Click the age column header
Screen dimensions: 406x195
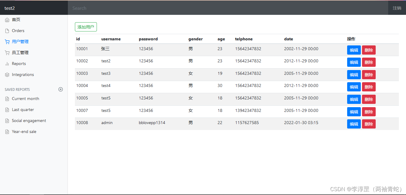point(221,39)
